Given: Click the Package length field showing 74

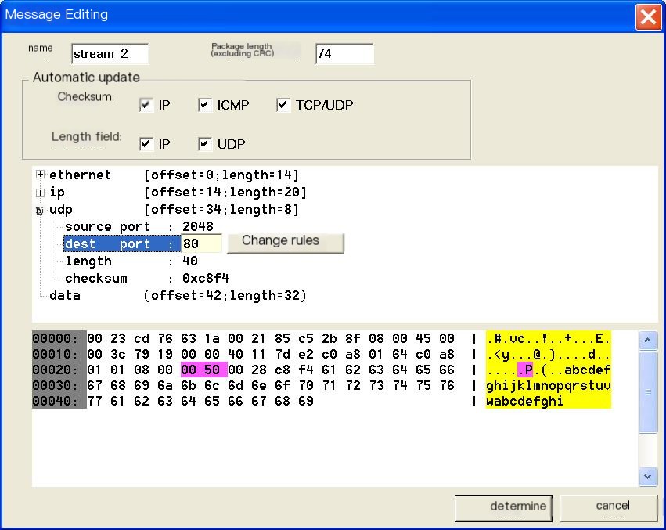Looking at the screenshot, I should 344,53.
